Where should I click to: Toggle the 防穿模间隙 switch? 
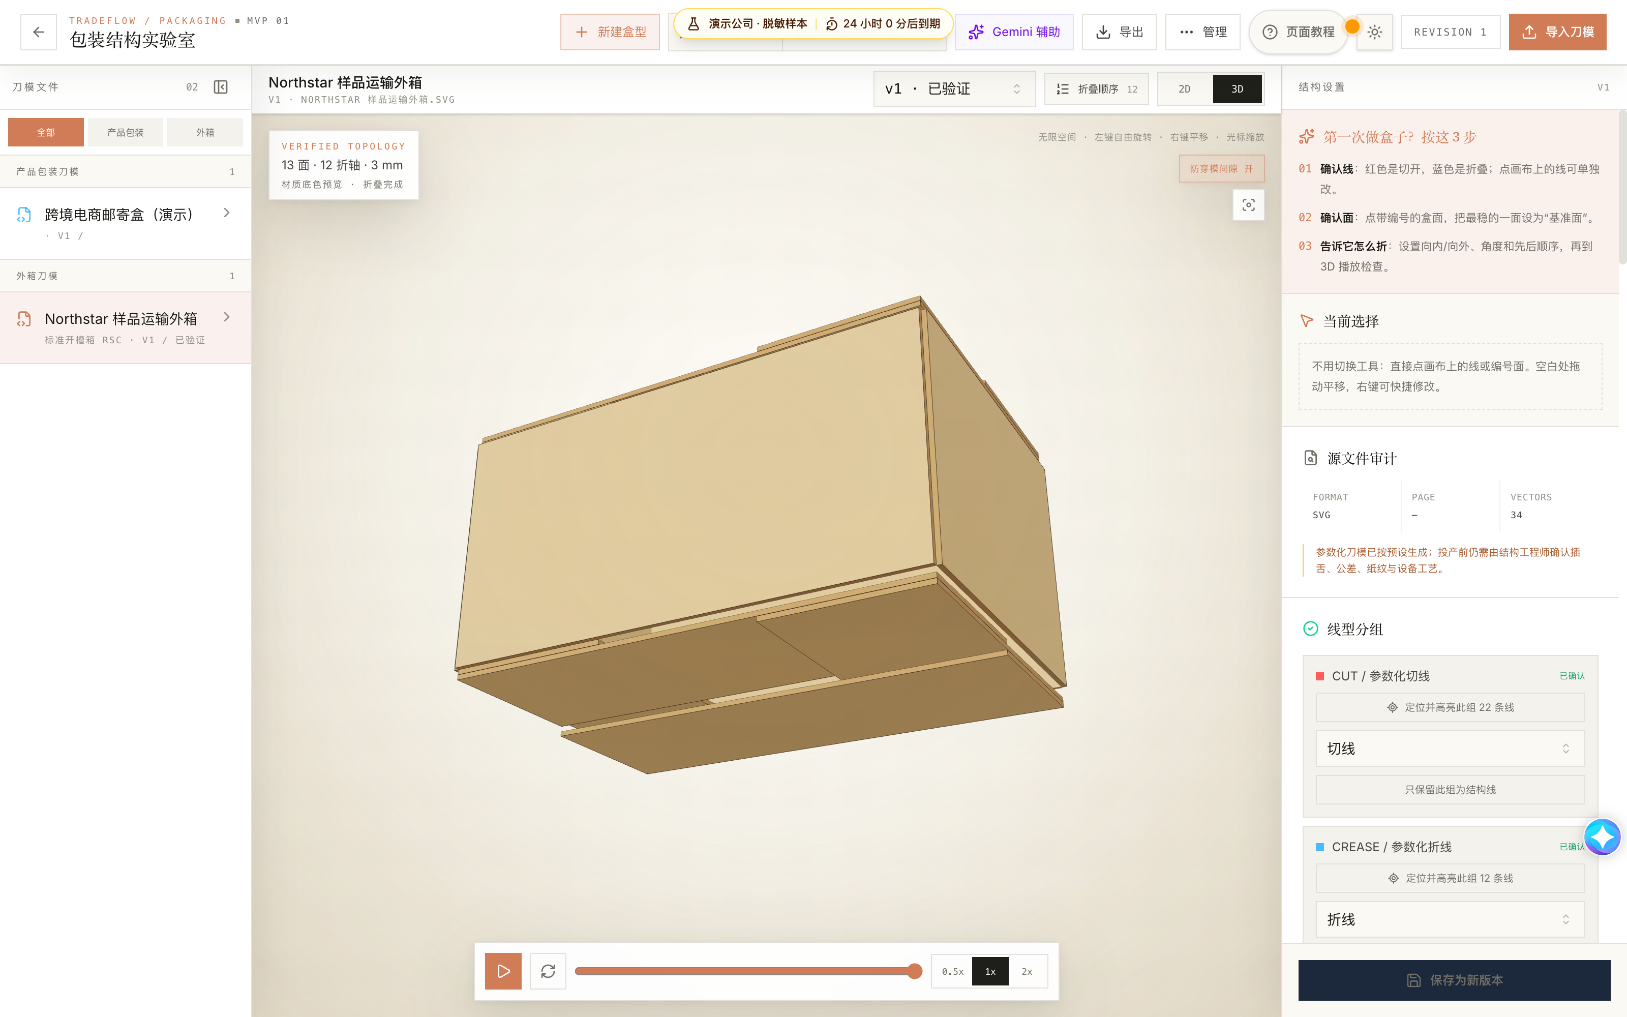click(1222, 169)
